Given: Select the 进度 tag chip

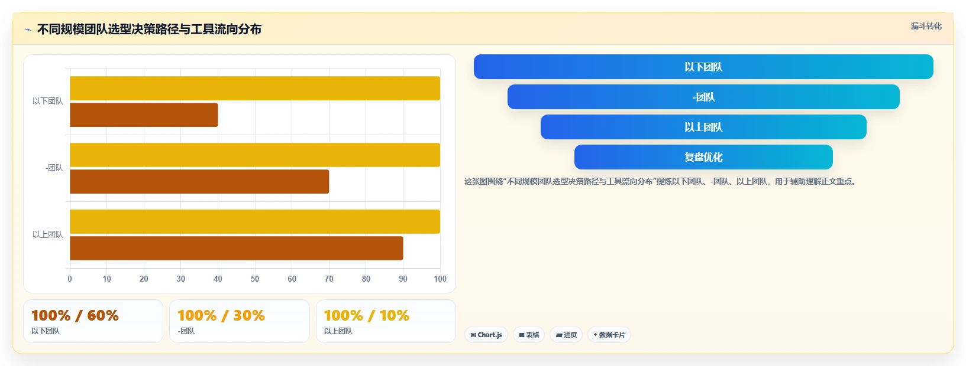Looking at the screenshot, I should click(x=566, y=335).
